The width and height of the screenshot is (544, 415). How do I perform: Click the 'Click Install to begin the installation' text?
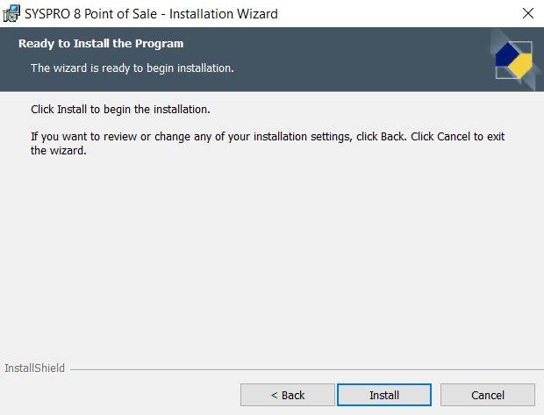pyautogui.click(x=120, y=111)
